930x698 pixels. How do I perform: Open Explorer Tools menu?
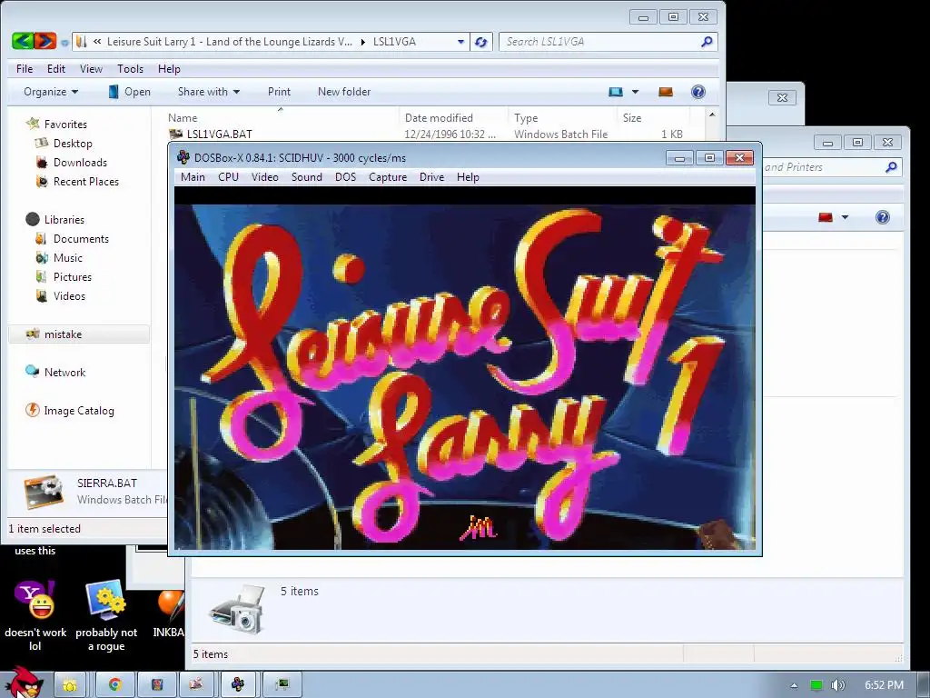[x=131, y=69]
